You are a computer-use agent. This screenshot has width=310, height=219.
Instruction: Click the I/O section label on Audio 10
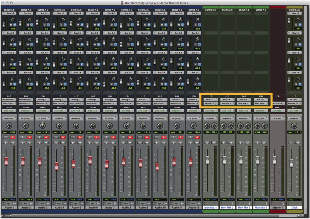tap(160, 96)
